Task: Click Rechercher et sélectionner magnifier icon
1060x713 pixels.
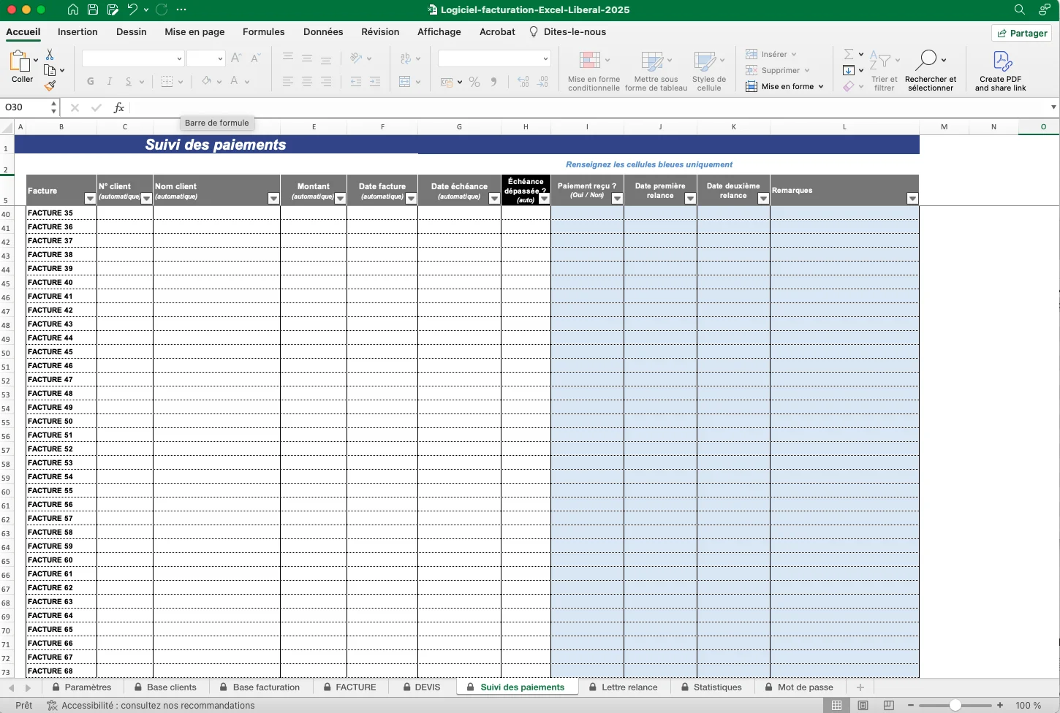Action: coord(928,60)
